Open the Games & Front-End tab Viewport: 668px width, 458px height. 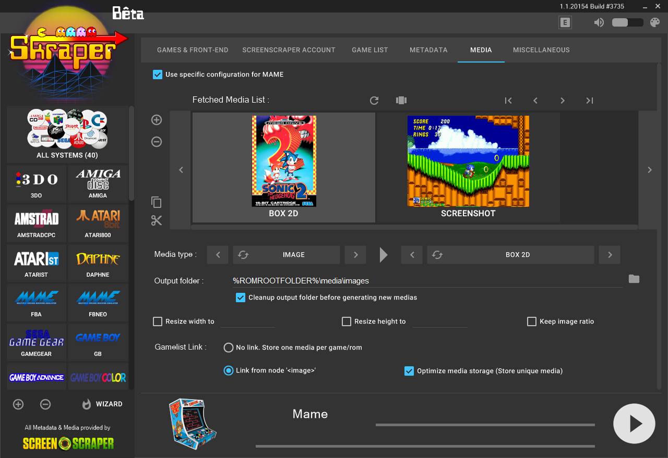point(193,50)
